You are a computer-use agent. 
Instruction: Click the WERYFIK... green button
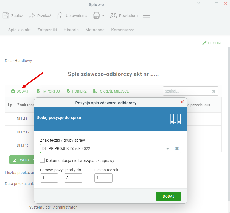tap(22, 160)
